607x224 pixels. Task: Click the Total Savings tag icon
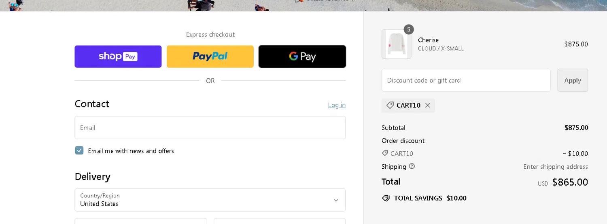click(386, 198)
